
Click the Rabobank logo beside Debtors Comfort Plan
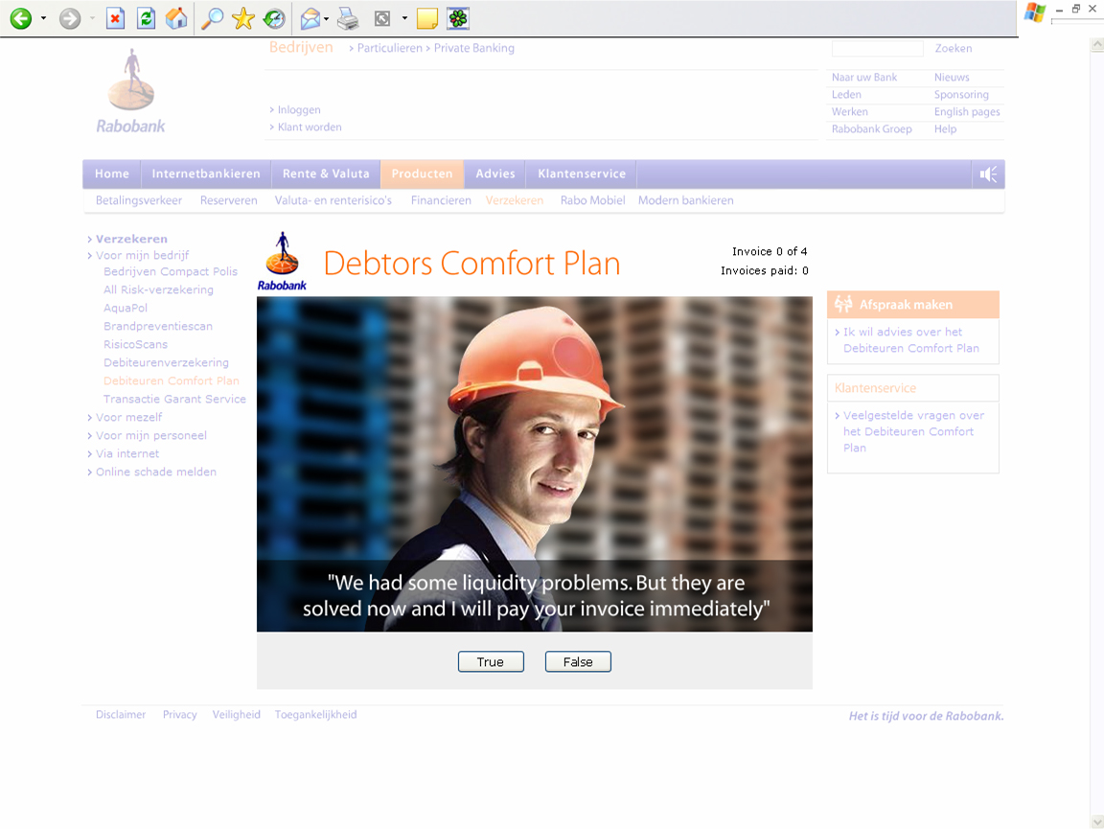[283, 262]
